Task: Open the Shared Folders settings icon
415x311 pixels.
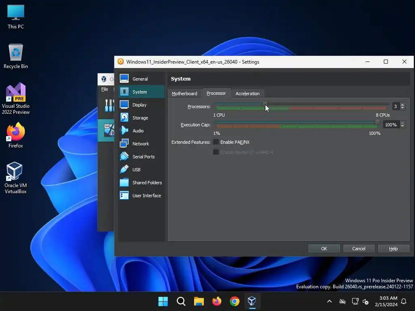Action: [x=124, y=182]
